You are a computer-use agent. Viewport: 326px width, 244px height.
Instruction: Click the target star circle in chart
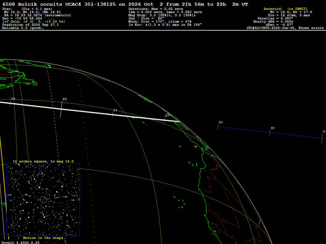[43, 200]
